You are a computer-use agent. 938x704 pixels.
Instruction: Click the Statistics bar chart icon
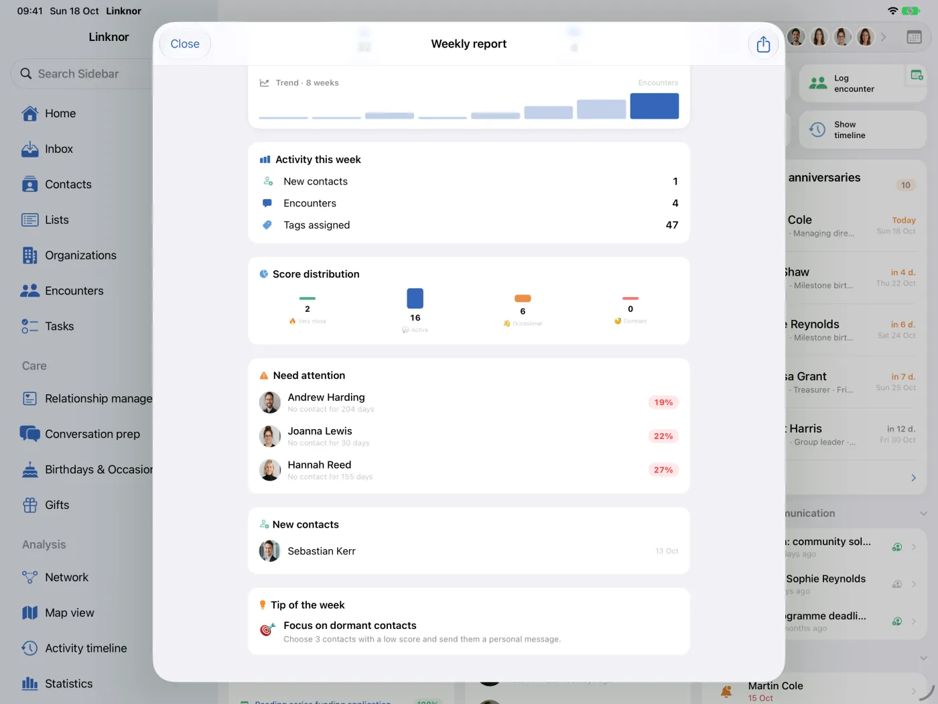pyautogui.click(x=30, y=684)
